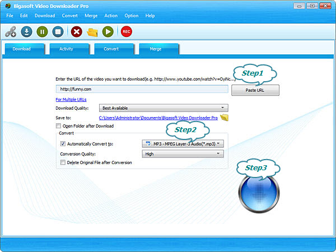This screenshot has width=336, height=252.
Task: Open the Download menu
Action: point(45,16)
